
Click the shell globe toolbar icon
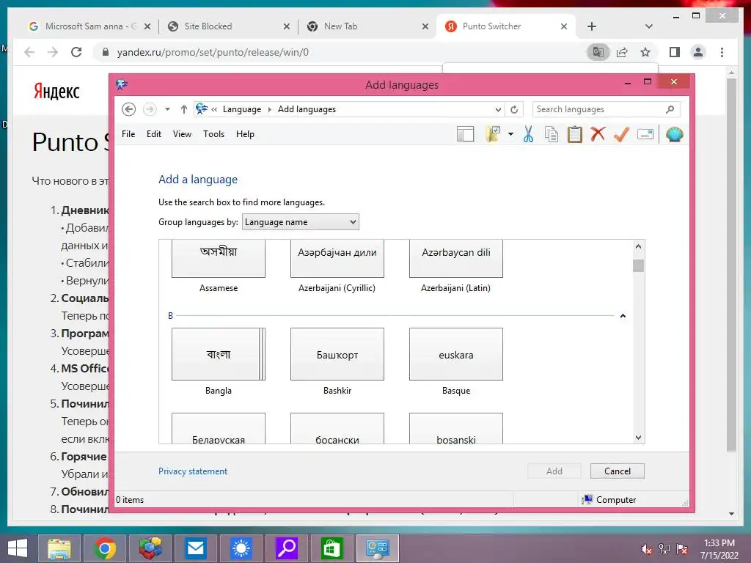675,135
